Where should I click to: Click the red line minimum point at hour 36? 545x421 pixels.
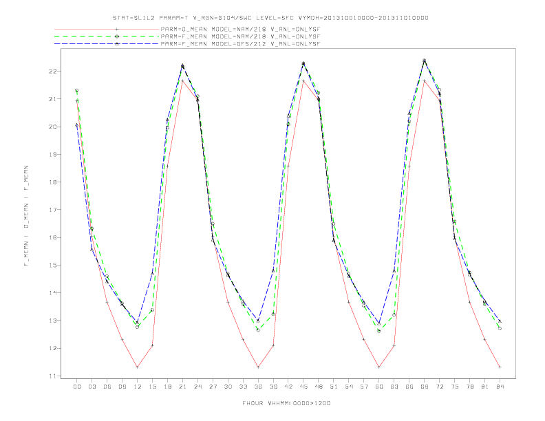pos(258,367)
